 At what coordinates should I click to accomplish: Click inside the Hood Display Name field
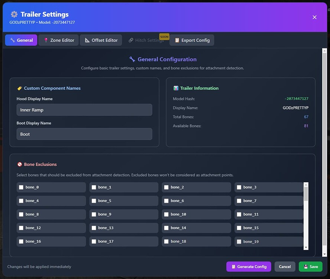point(84,110)
